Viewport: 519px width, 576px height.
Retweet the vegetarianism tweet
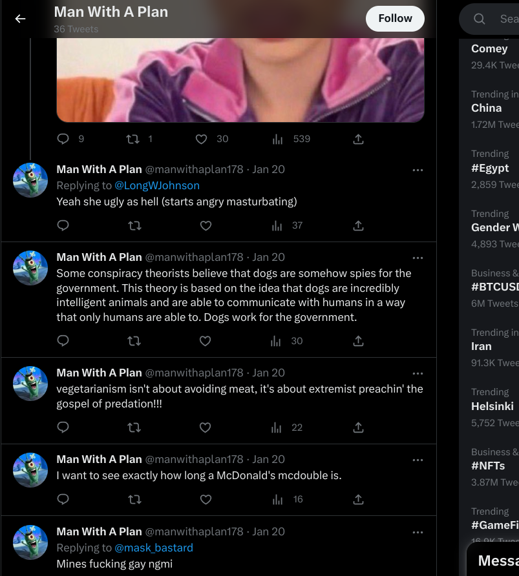pos(134,427)
